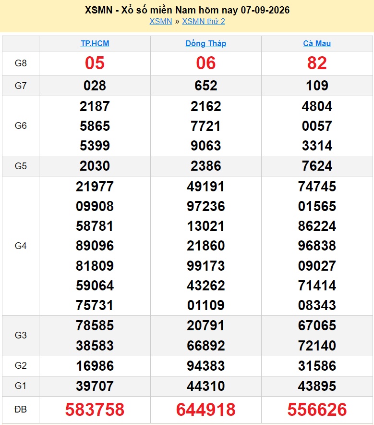Click G3 number 78585
The height and width of the screenshot is (425, 374).
pyautogui.click(x=95, y=325)
